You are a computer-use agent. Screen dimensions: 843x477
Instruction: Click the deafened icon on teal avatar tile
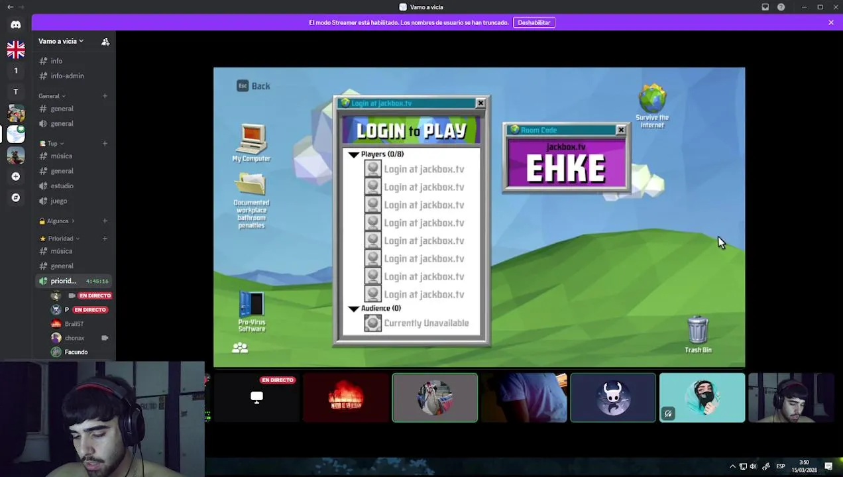(668, 413)
